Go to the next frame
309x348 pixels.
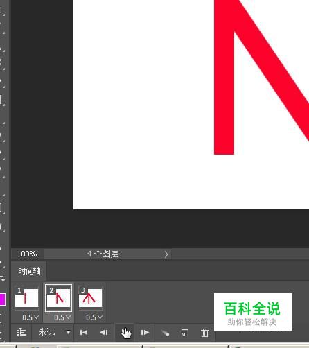[145, 333]
